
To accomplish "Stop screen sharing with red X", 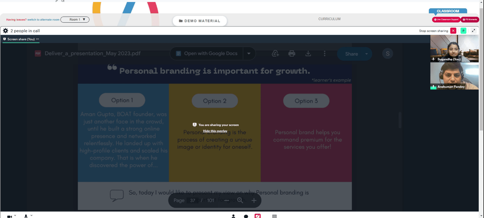I will pos(453,30).
